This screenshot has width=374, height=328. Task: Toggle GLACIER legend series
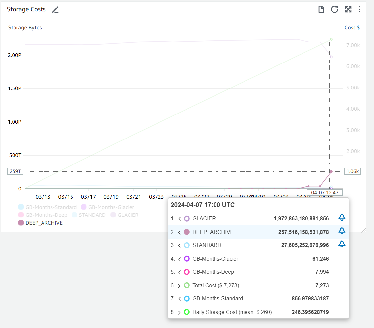tap(124, 215)
